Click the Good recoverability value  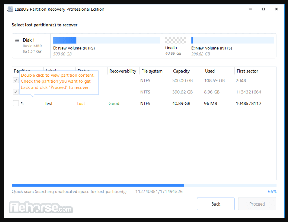click(114, 104)
